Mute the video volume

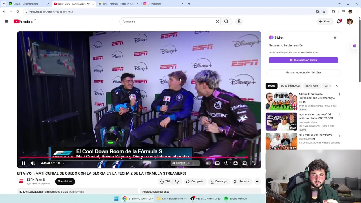[33, 163]
